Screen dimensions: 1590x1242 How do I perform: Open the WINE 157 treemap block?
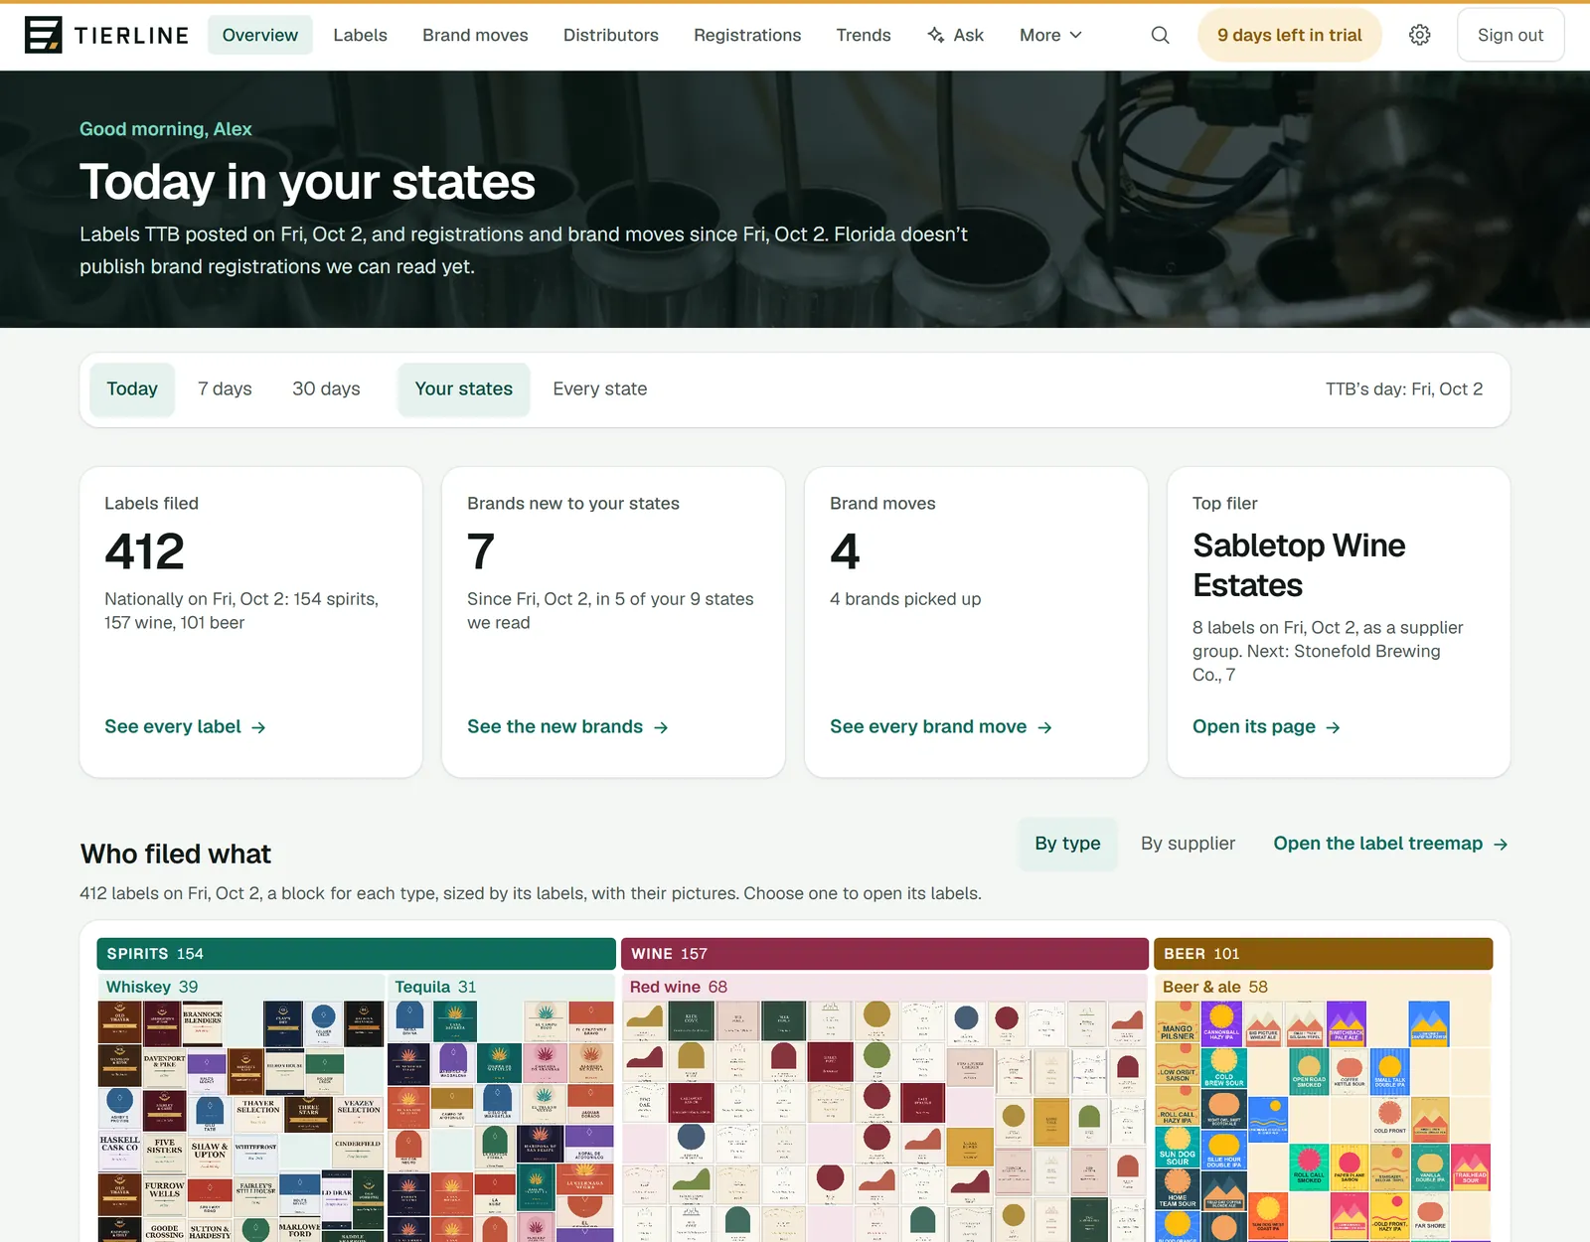coord(884,954)
